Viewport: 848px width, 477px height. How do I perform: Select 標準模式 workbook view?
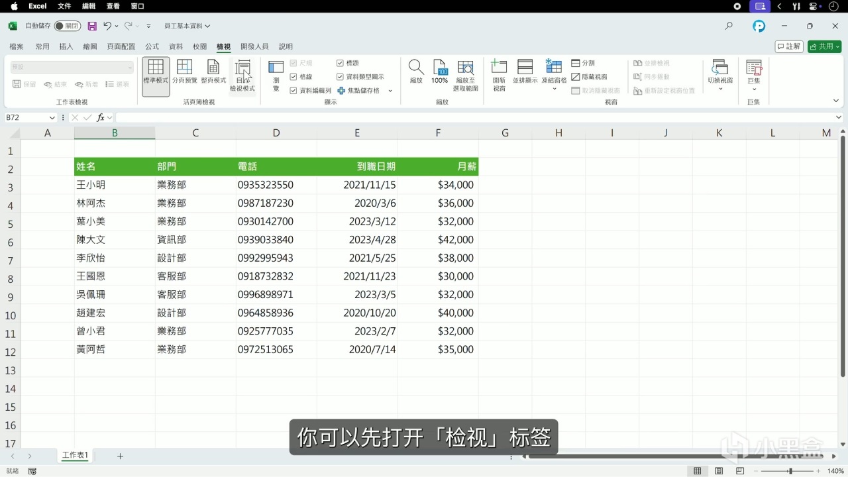pyautogui.click(x=156, y=76)
